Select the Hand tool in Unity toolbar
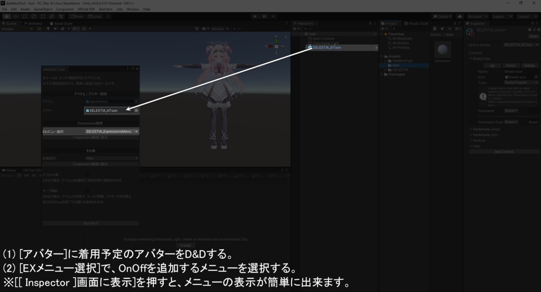The width and height of the screenshot is (541, 292). (x=6, y=16)
